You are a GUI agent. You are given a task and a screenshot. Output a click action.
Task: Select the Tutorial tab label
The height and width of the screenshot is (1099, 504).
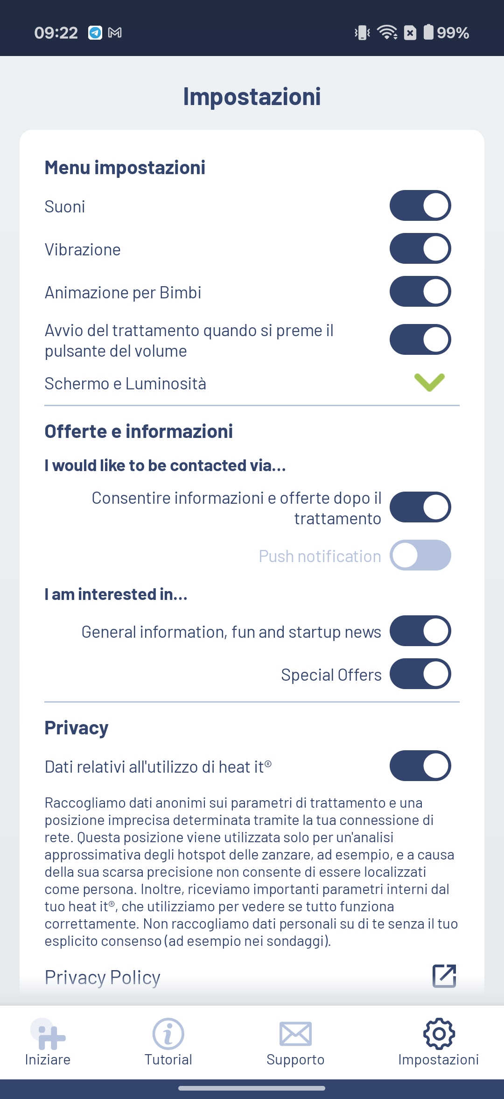coord(168,1060)
